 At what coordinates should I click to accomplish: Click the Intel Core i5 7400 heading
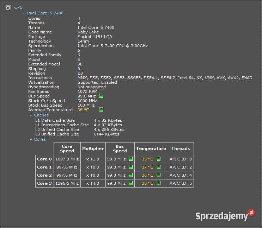point(45,13)
